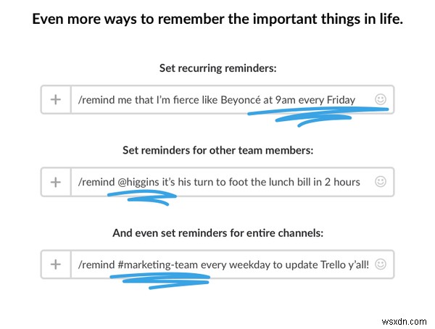Focus the message field about updating Trello

click(232, 265)
